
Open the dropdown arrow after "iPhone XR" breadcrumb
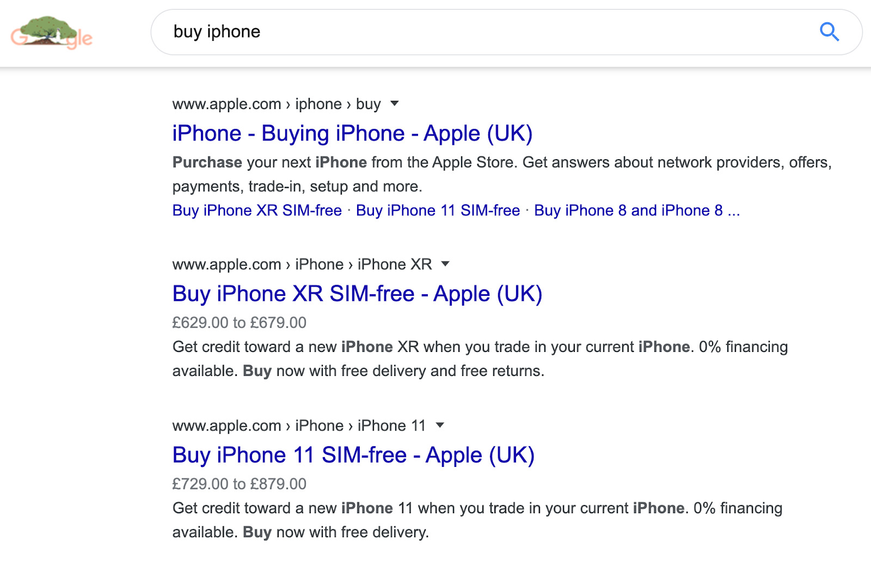tap(445, 264)
